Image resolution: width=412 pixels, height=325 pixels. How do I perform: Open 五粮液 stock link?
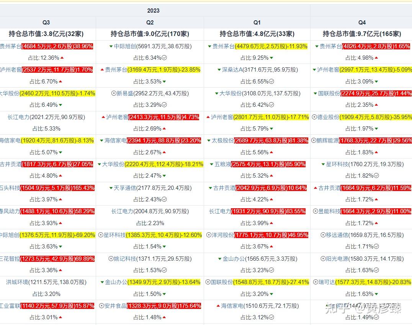click(x=222, y=165)
